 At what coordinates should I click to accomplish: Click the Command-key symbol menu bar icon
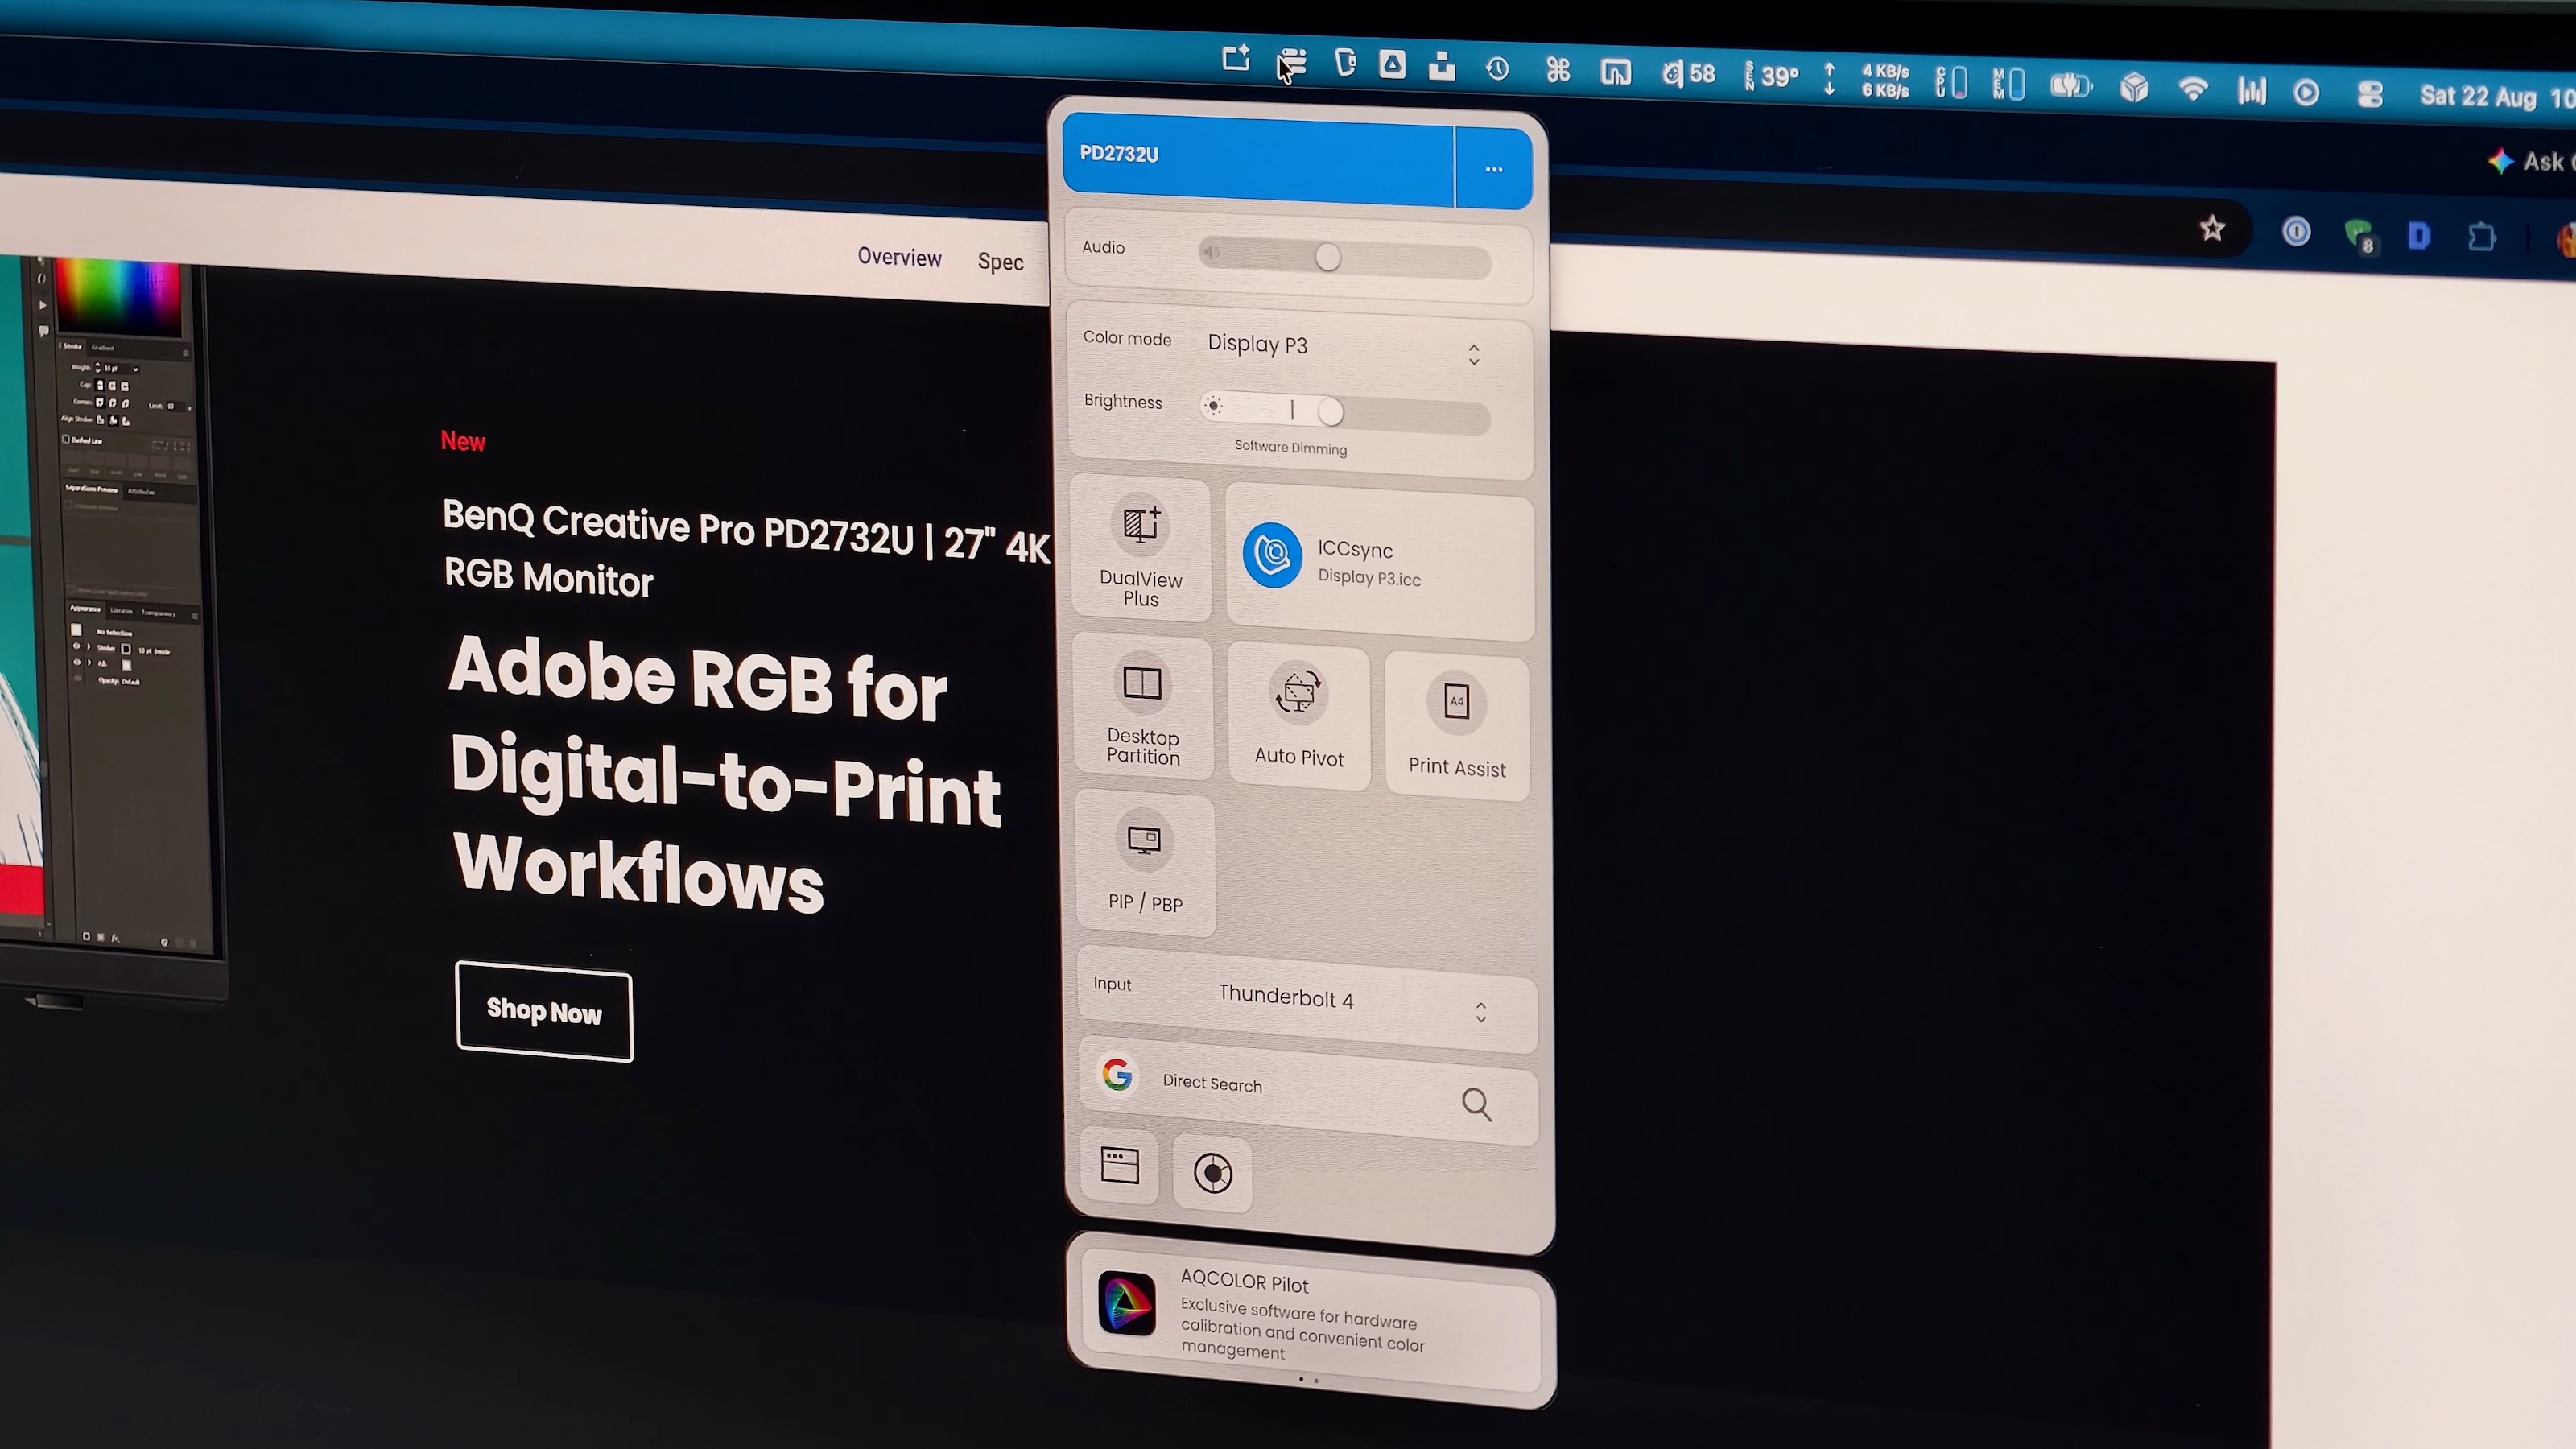point(1557,70)
